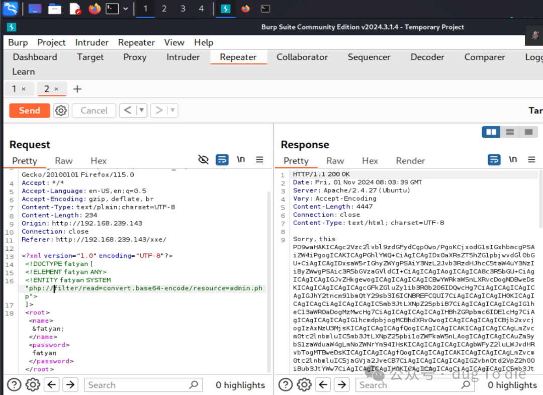Go forward to next request in history
This screenshot has height=395, width=543.
click(158, 111)
